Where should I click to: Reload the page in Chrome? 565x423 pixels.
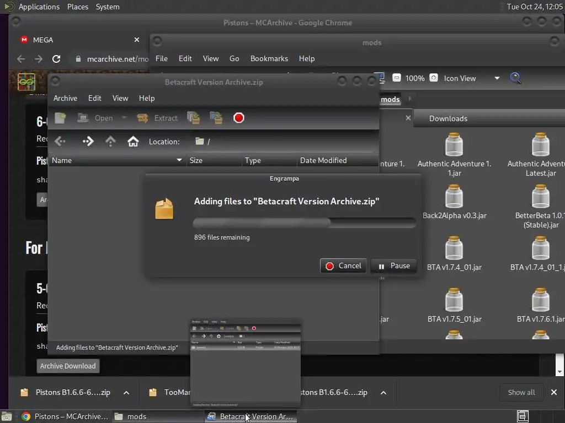[x=56, y=59]
